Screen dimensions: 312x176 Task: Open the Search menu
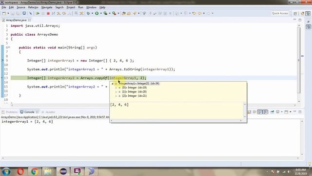pyautogui.click(x=59, y=7)
